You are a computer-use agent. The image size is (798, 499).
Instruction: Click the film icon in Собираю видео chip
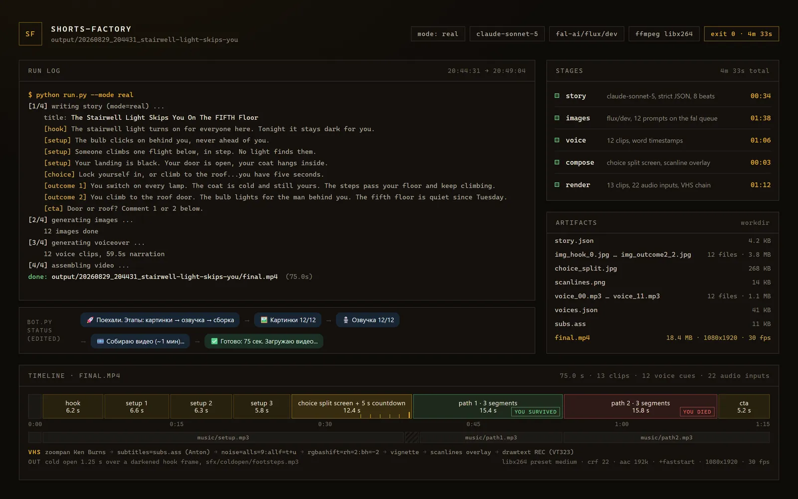point(100,341)
